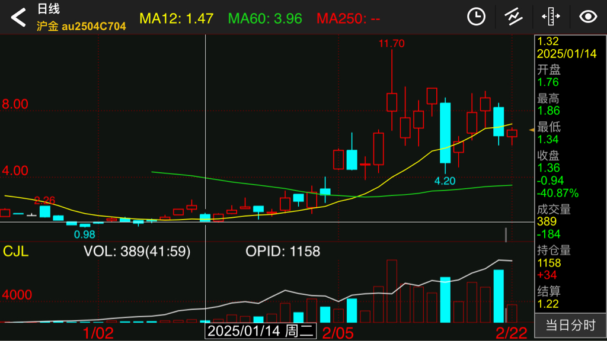607x341 pixels.
Task: Tap the back arrow icon
Action: click(18, 18)
